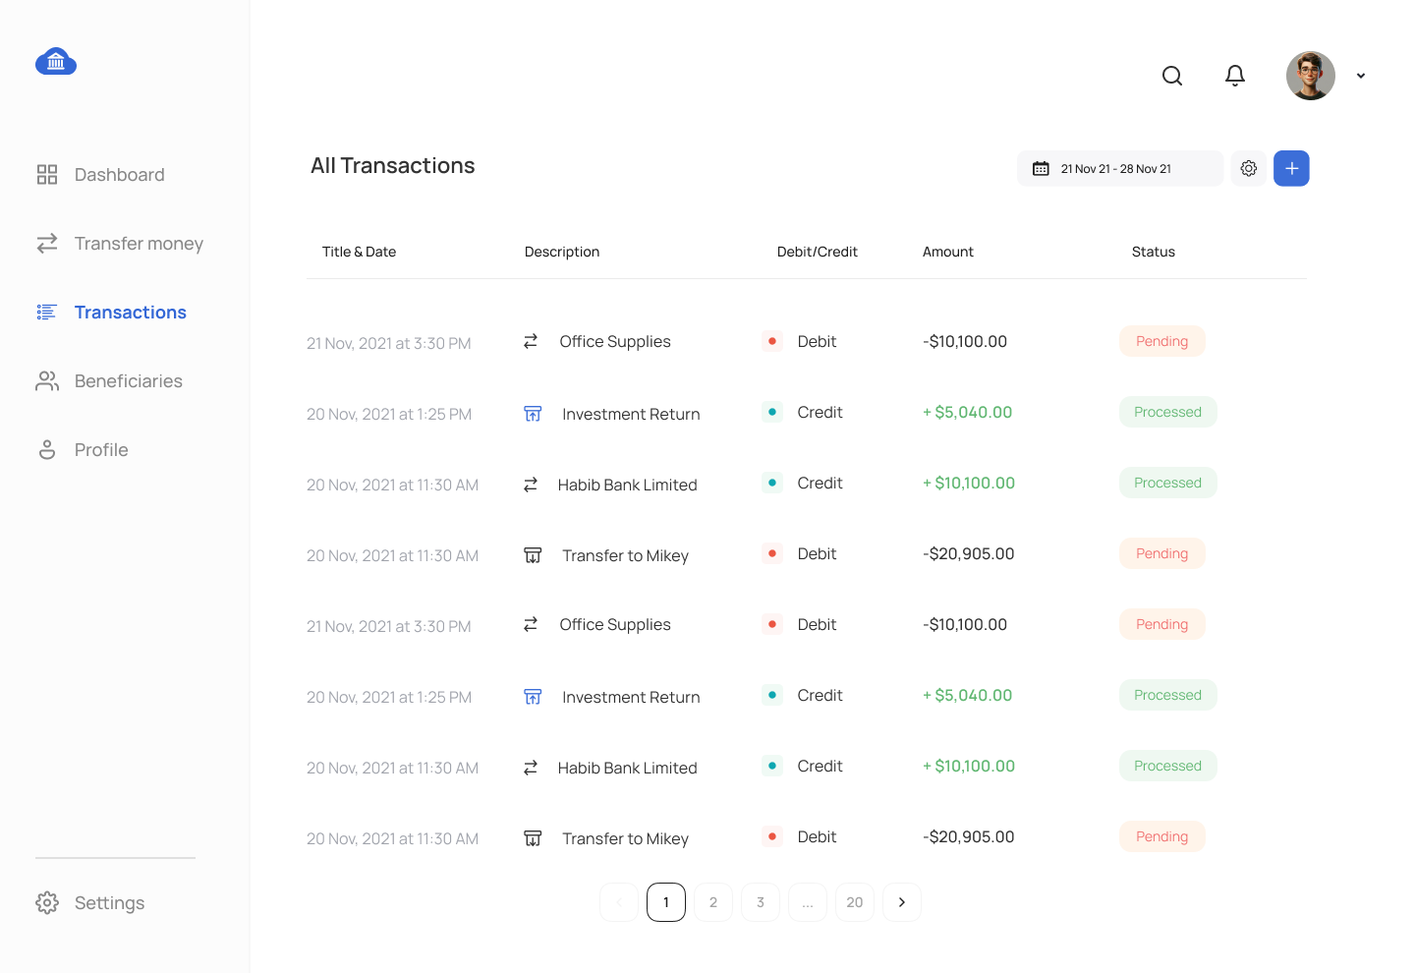Click the bank cloud logo
The height and width of the screenshot is (973, 1415).
56,61
